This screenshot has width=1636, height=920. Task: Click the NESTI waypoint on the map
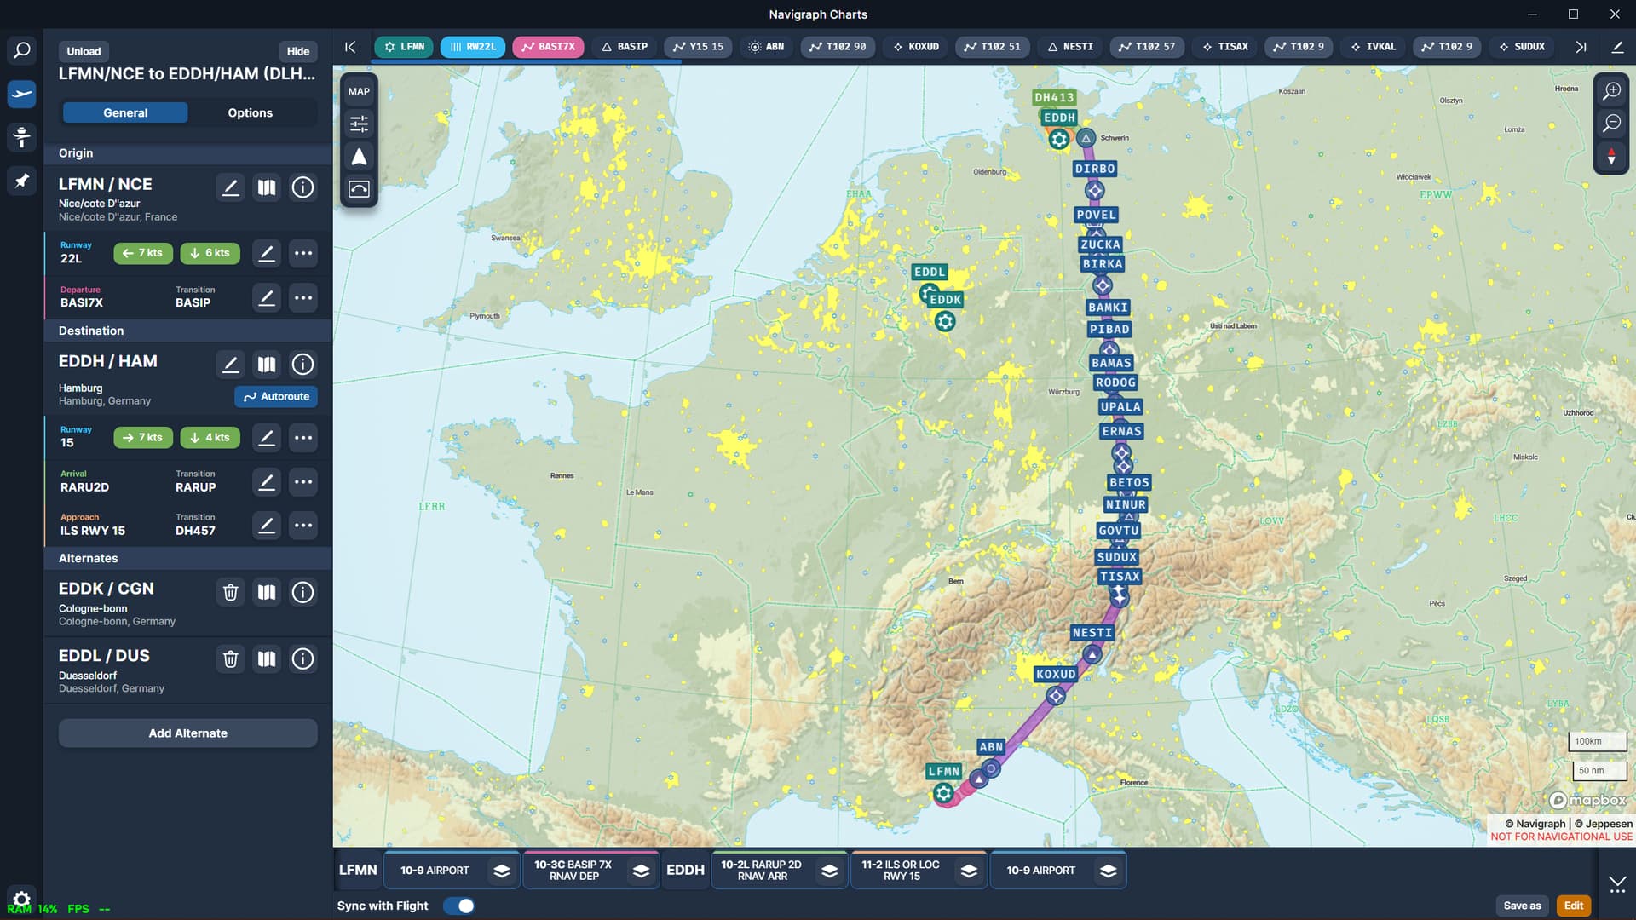pos(1092,654)
